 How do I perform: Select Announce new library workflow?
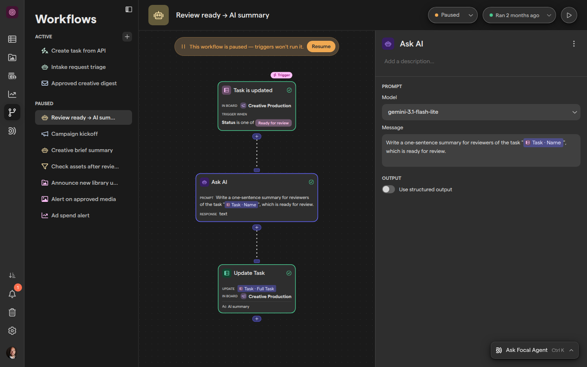[84, 183]
